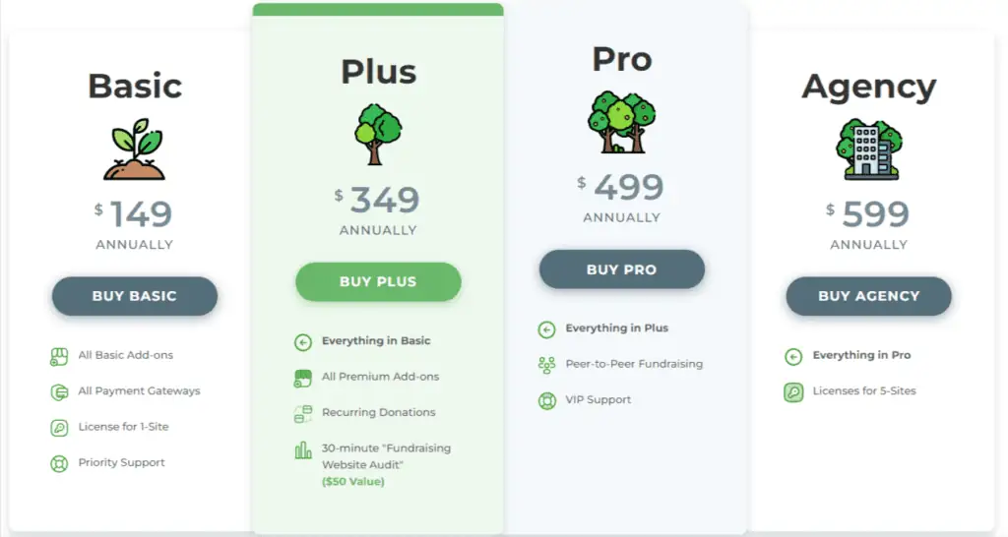Click the Priority Support lifebuoy icon

pyautogui.click(x=59, y=463)
